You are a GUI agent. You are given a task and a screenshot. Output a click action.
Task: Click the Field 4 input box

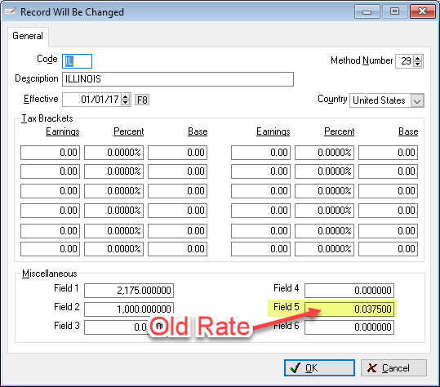(x=349, y=291)
